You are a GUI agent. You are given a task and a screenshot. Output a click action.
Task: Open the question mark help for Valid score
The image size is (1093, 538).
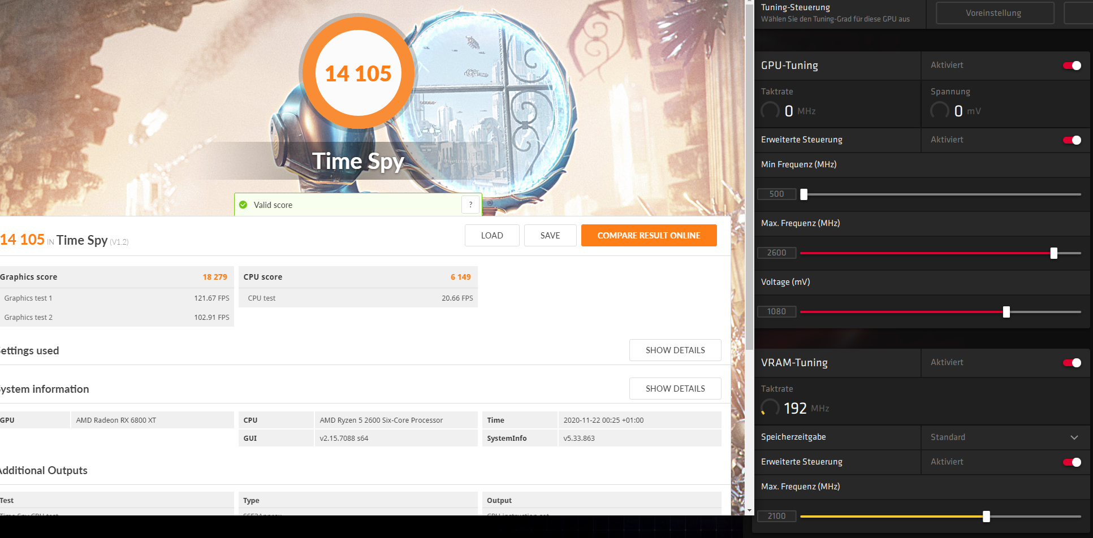click(x=470, y=205)
